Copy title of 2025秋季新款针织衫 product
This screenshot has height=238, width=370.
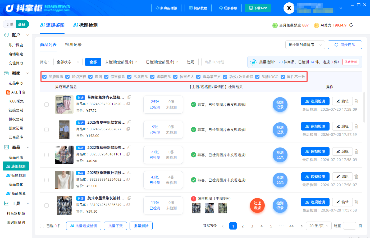129,173
